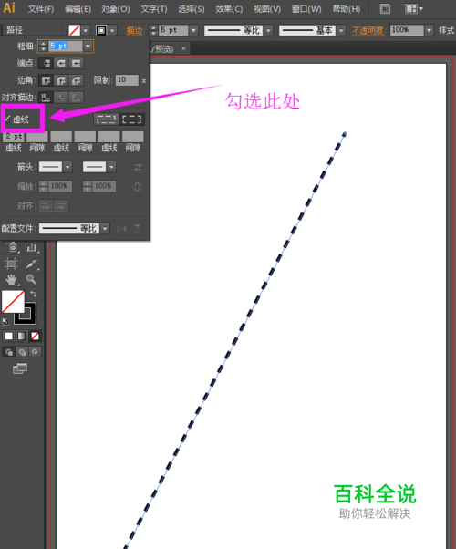The image size is (456, 549).
Task: Swap start and end arrowheads icon
Action: (x=138, y=168)
